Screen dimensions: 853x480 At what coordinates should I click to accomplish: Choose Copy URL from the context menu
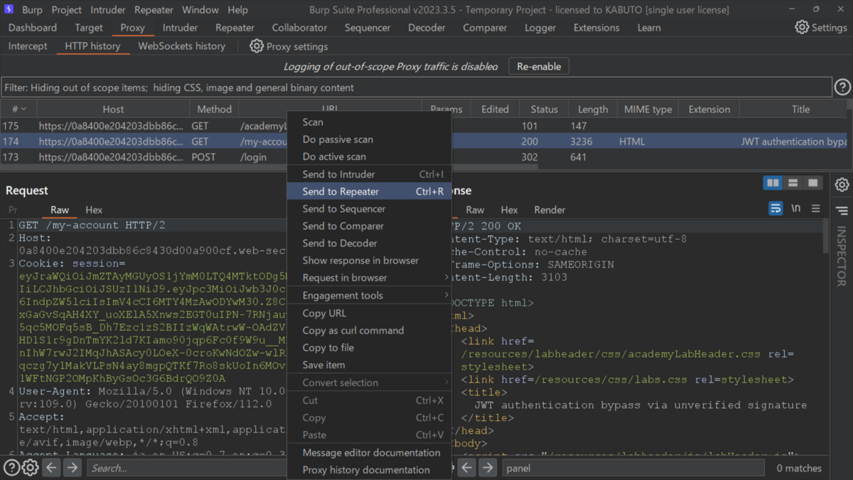point(369,313)
